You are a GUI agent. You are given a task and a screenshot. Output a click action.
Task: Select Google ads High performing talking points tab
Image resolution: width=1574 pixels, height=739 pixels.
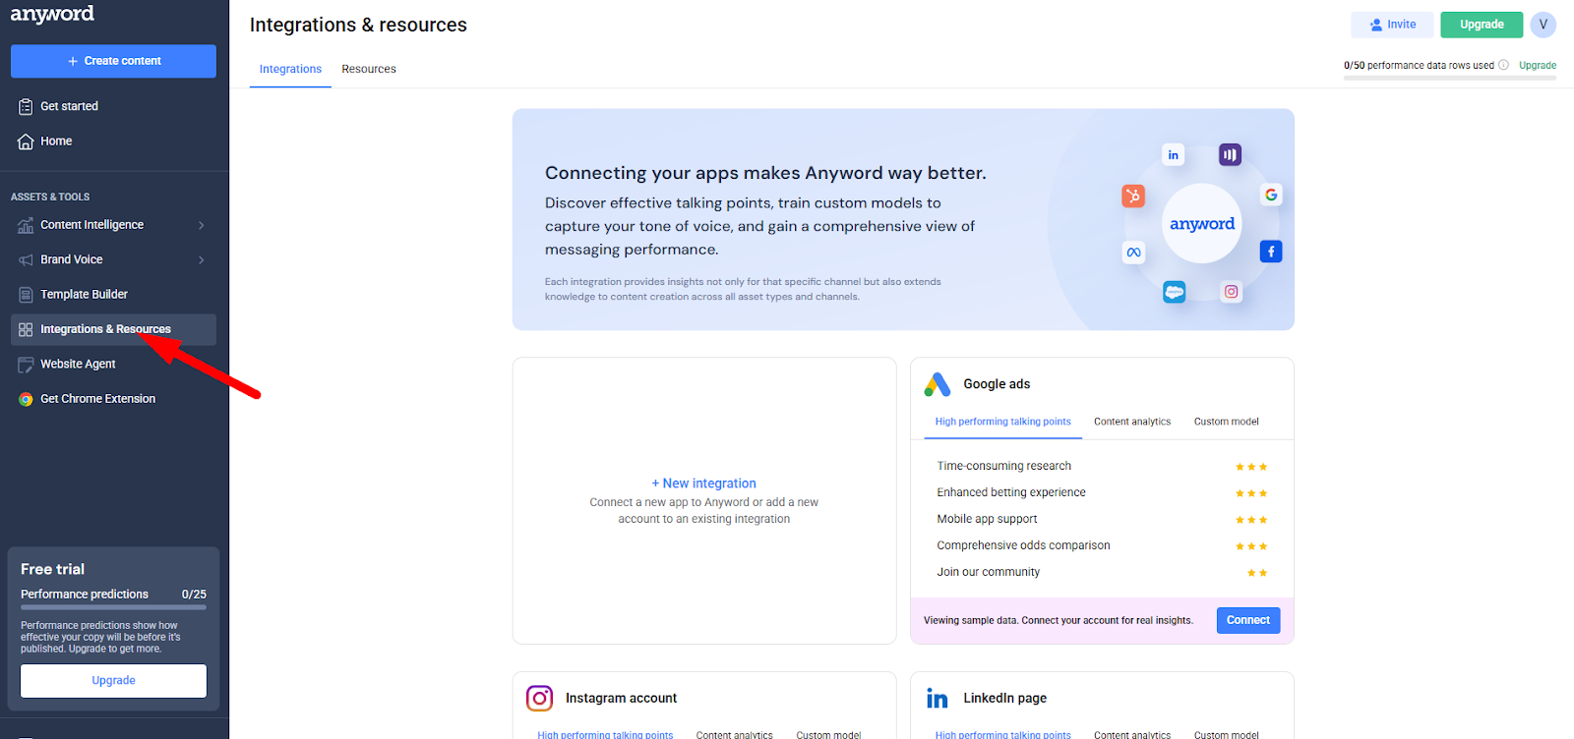click(x=1002, y=422)
